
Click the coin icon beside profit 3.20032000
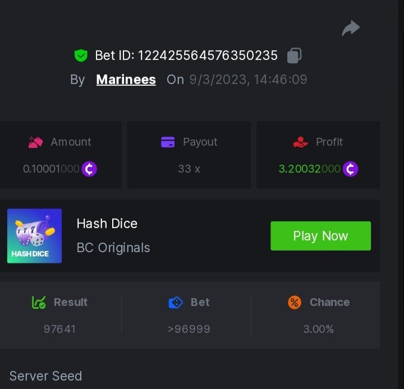350,169
